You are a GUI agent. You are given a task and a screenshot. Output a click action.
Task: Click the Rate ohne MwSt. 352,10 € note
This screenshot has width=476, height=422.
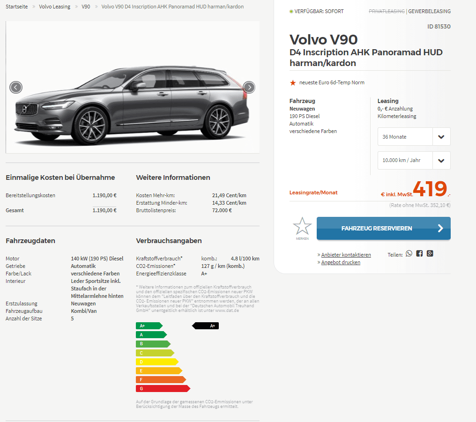point(420,205)
